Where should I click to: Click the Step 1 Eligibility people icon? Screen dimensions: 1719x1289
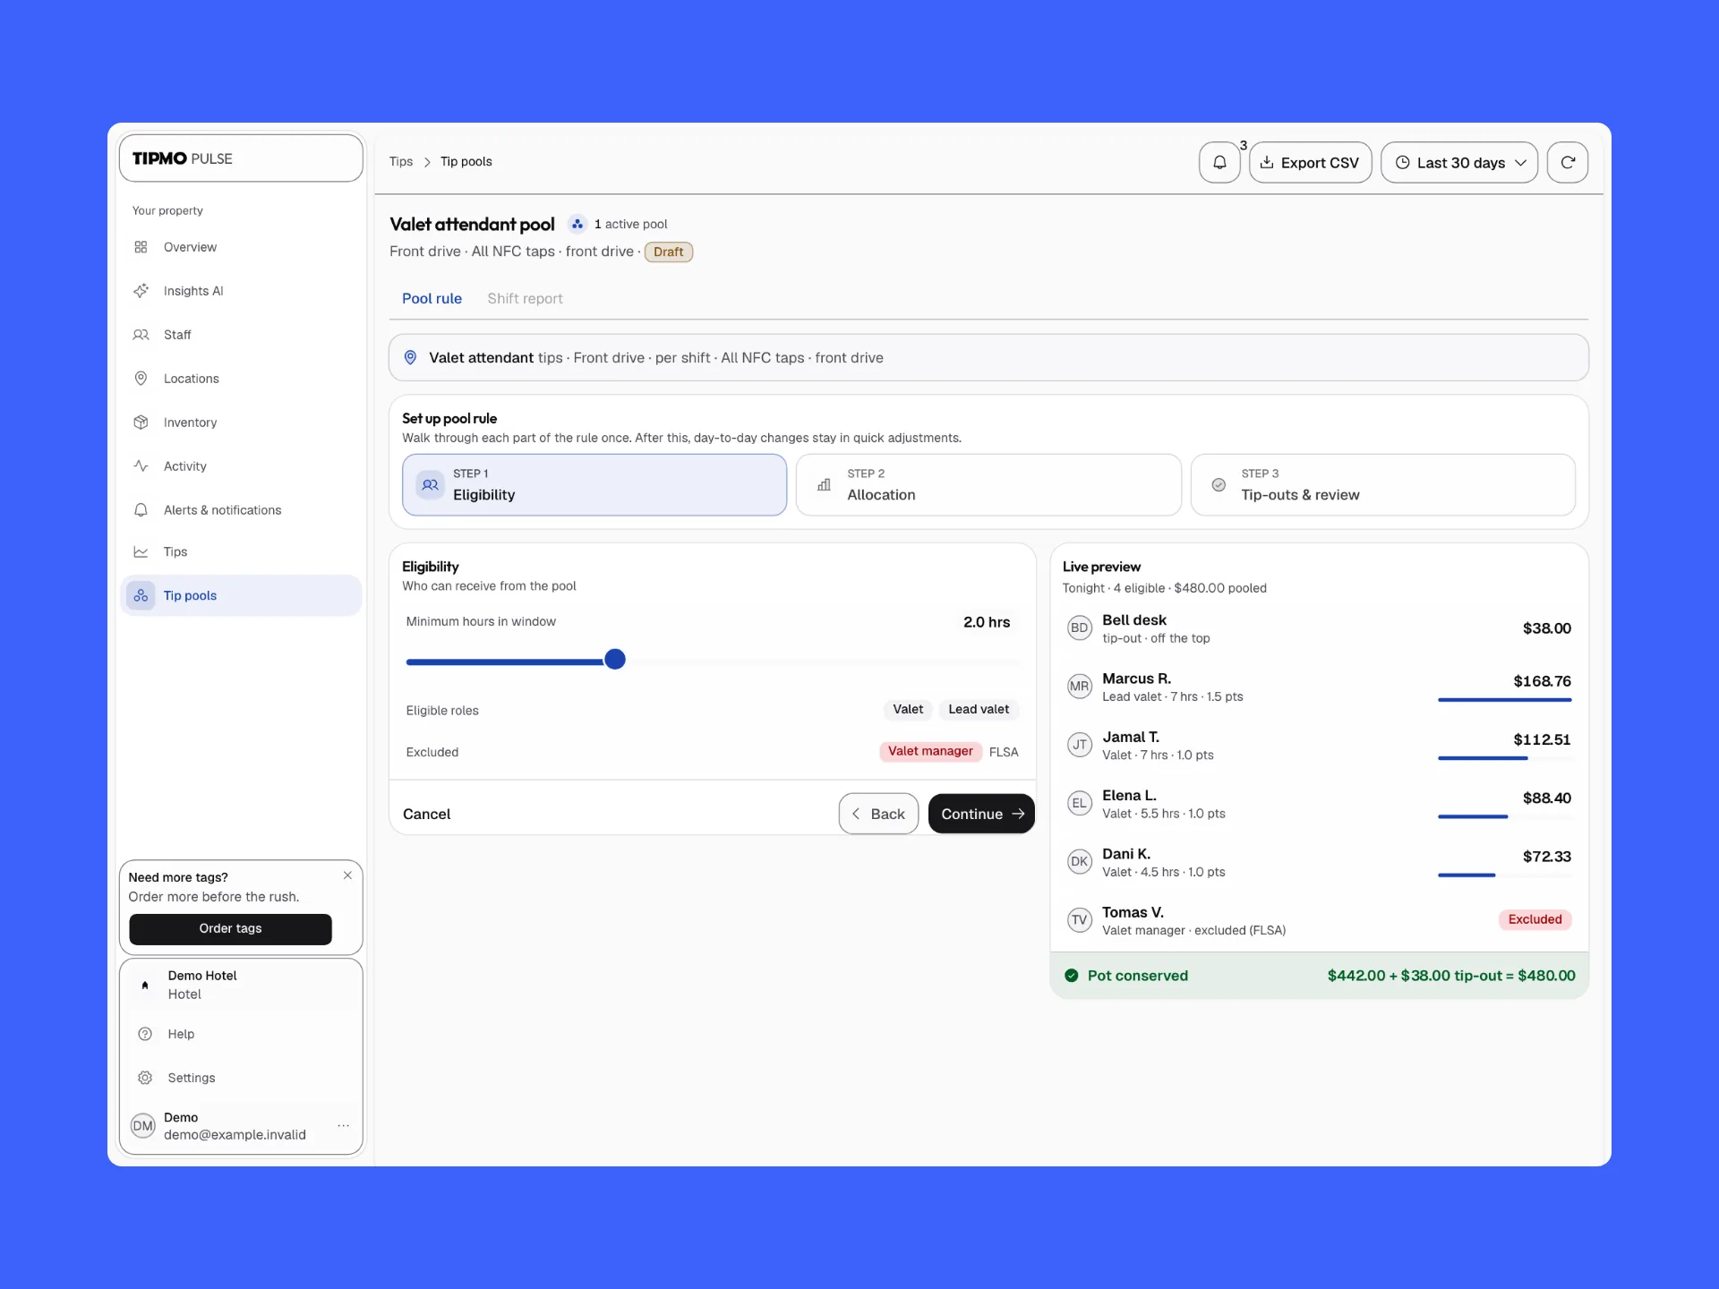click(x=431, y=485)
